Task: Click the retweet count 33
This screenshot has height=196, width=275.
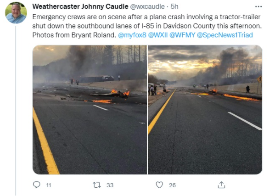Action: (110, 185)
